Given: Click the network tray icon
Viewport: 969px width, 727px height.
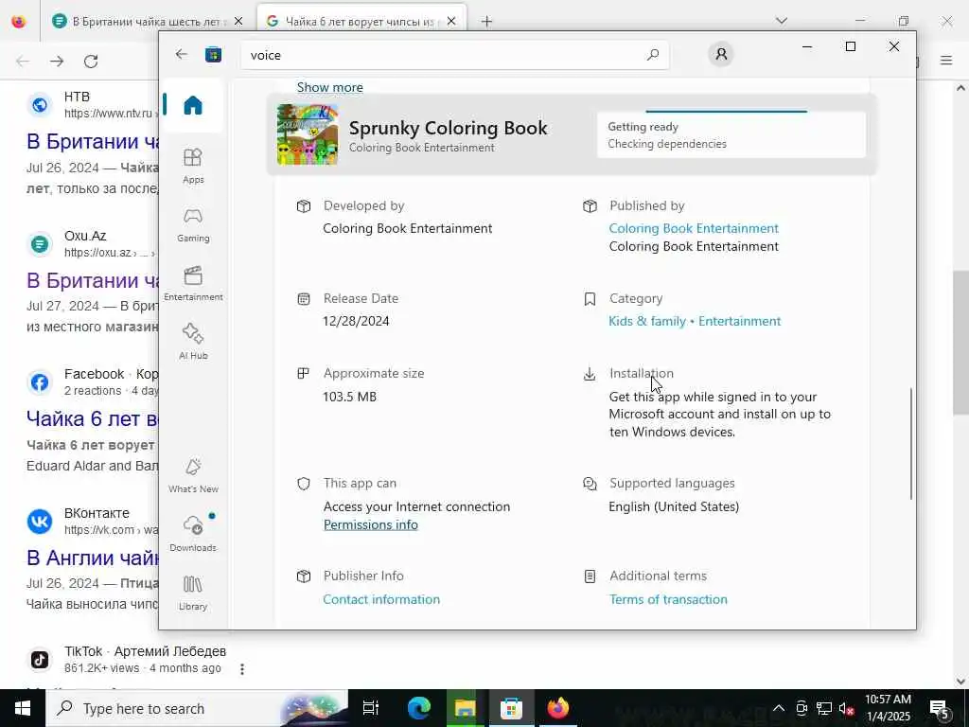Looking at the screenshot, I should tap(824, 708).
